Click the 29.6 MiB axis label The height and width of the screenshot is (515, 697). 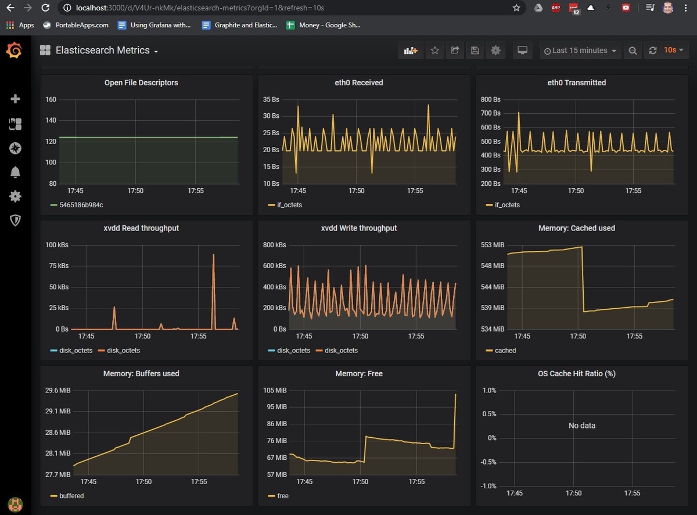58,390
